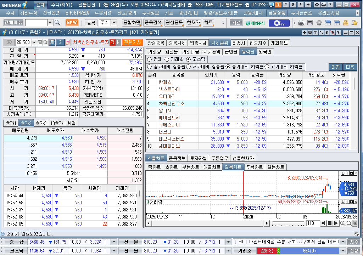
Task: Select the 전체 market radio button
Action: tap(150, 59)
